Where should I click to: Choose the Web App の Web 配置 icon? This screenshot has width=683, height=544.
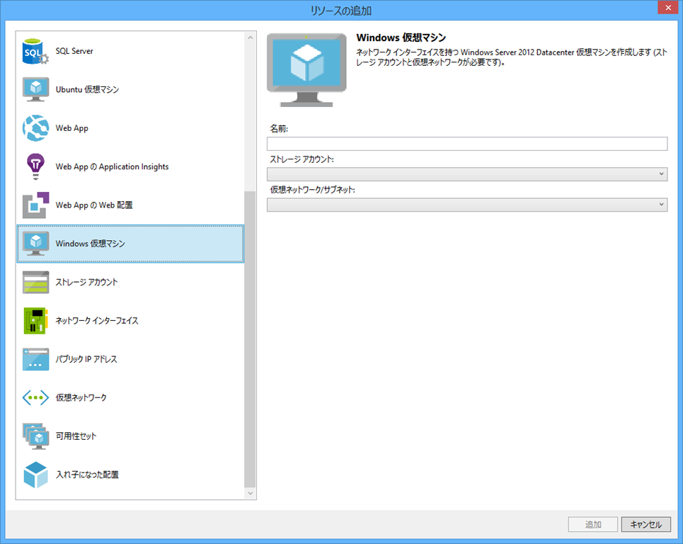click(35, 205)
